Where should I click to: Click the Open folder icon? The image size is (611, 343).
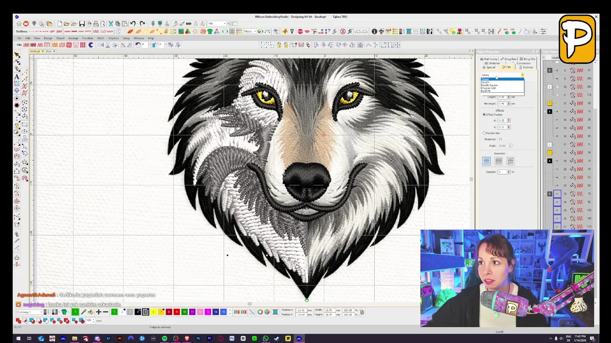[x=66, y=24]
